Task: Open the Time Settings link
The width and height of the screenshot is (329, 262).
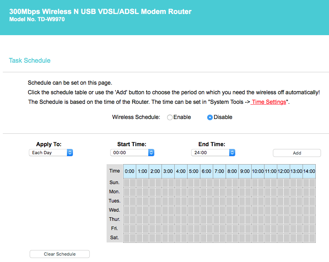Action: (x=268, y=102)
